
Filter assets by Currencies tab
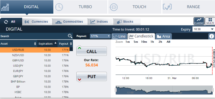[x=37, y=22]
